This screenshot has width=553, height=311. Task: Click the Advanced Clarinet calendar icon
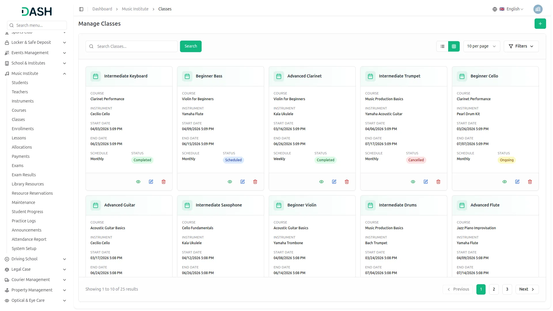[279, 76]
